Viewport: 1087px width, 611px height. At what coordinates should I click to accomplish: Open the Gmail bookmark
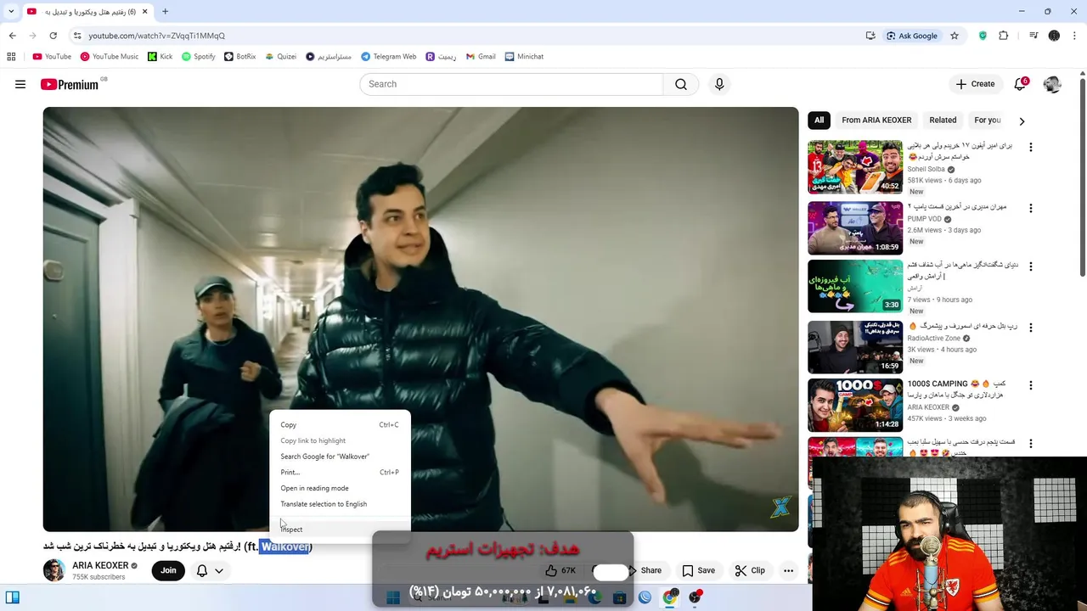481,57
